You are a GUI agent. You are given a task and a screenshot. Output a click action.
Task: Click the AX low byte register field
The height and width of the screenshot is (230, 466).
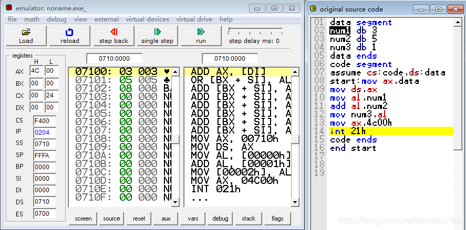(x=51, y=71)
